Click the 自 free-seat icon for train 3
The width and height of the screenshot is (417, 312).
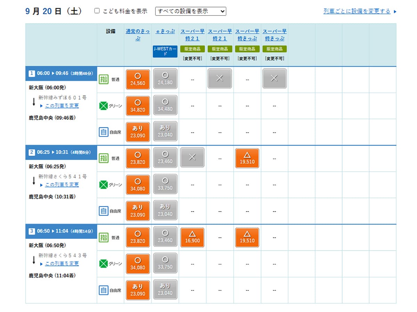(104, 290)
